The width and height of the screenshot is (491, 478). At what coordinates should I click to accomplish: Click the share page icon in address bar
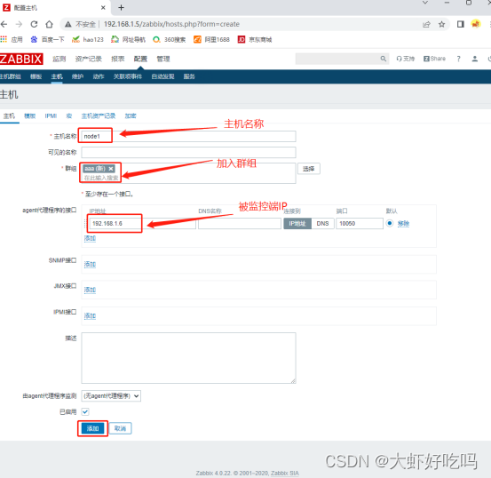pyautogui.click(x=426, y=24)
